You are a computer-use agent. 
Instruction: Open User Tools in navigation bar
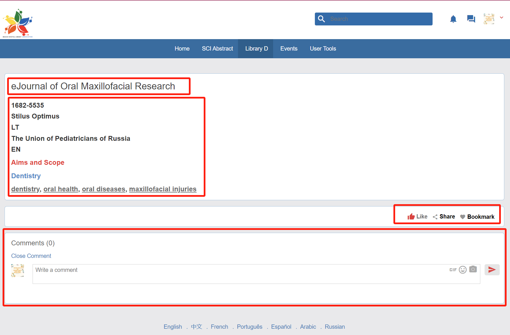(323, 49)
